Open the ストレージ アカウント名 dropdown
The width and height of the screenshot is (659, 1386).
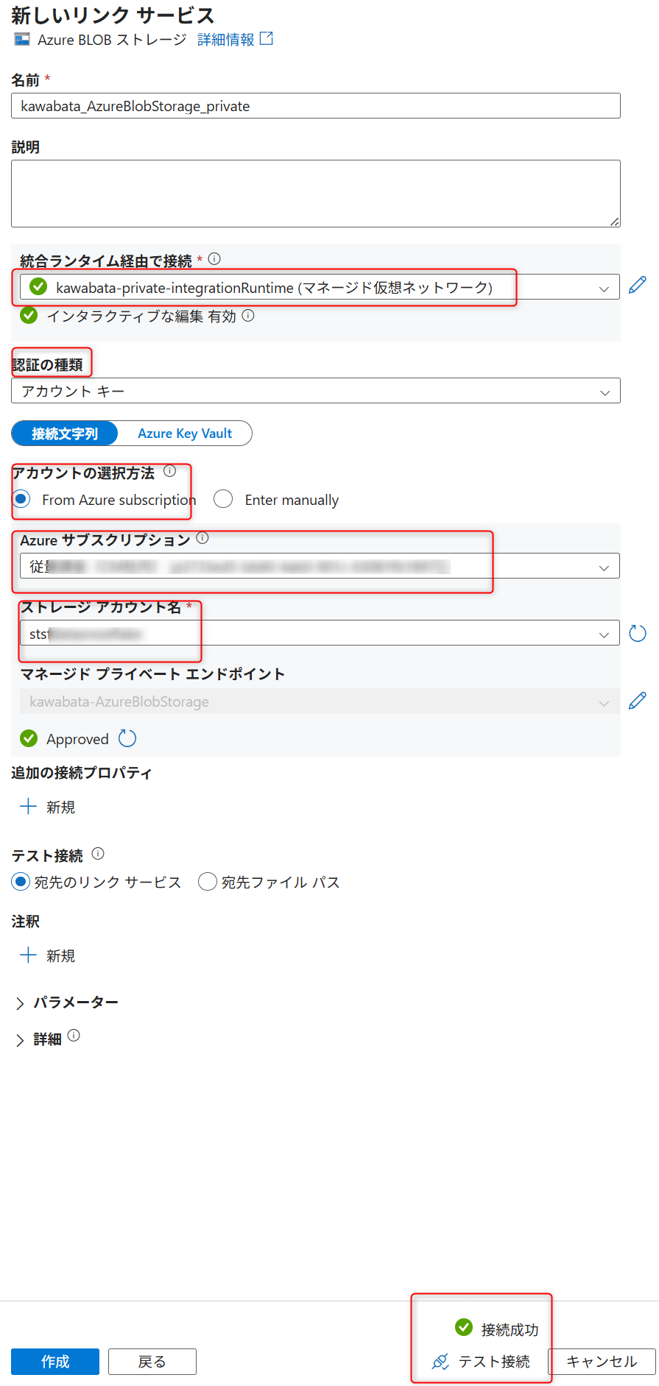tap(320, 633)
